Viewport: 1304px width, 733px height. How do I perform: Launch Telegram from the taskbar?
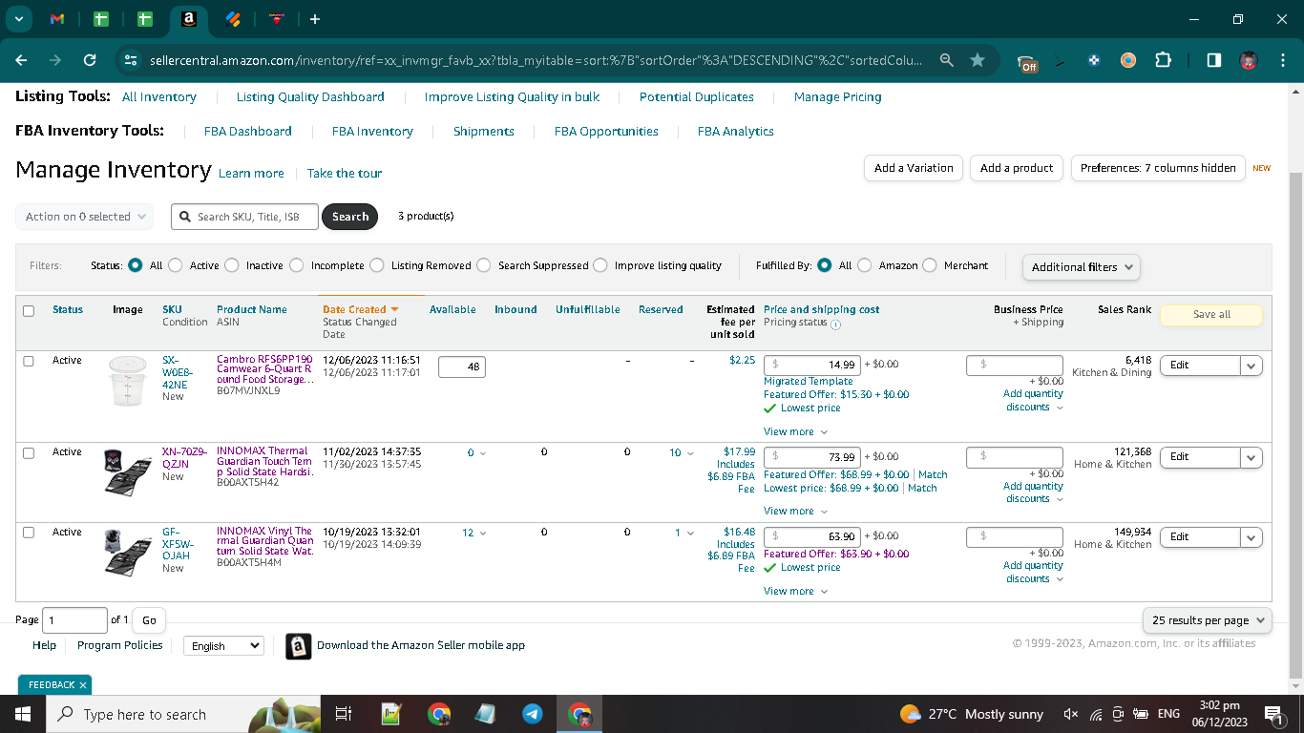[x=533, y=714]
